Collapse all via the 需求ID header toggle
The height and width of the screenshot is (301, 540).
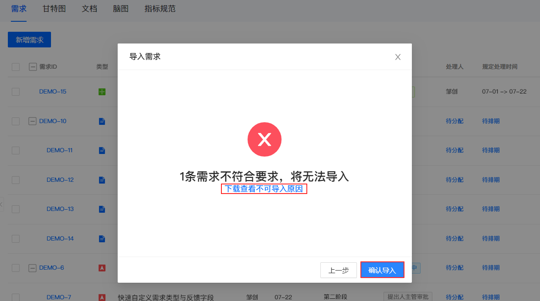pyautogui.click(x=32, y=67)
